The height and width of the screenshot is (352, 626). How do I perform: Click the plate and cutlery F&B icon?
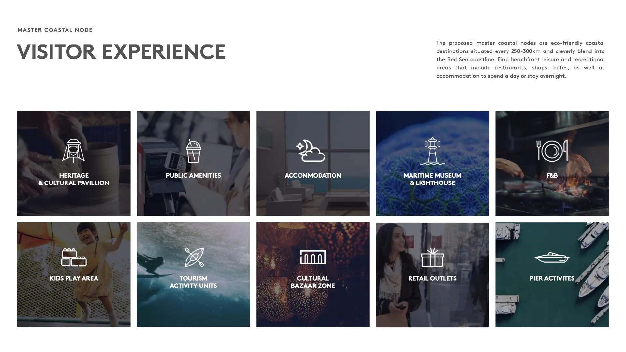[552, 151]
